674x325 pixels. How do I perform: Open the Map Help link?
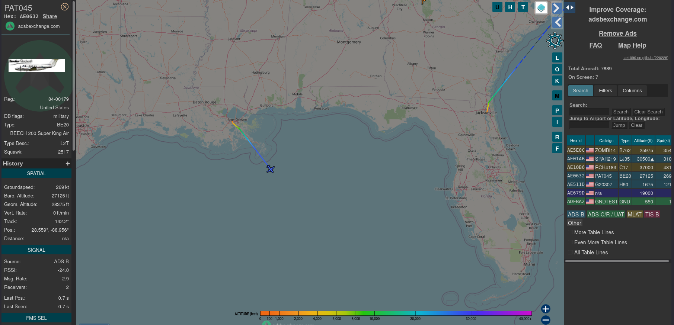click(632, 45)
